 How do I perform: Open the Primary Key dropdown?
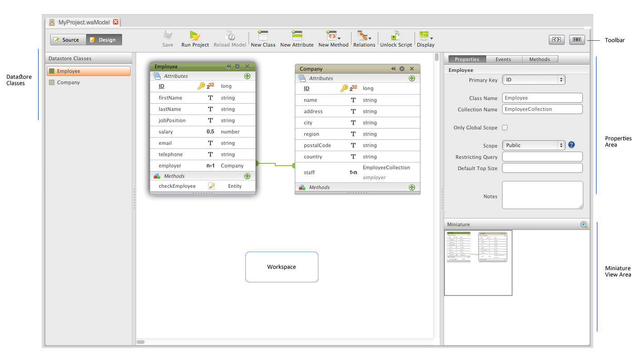click(534, 80)
